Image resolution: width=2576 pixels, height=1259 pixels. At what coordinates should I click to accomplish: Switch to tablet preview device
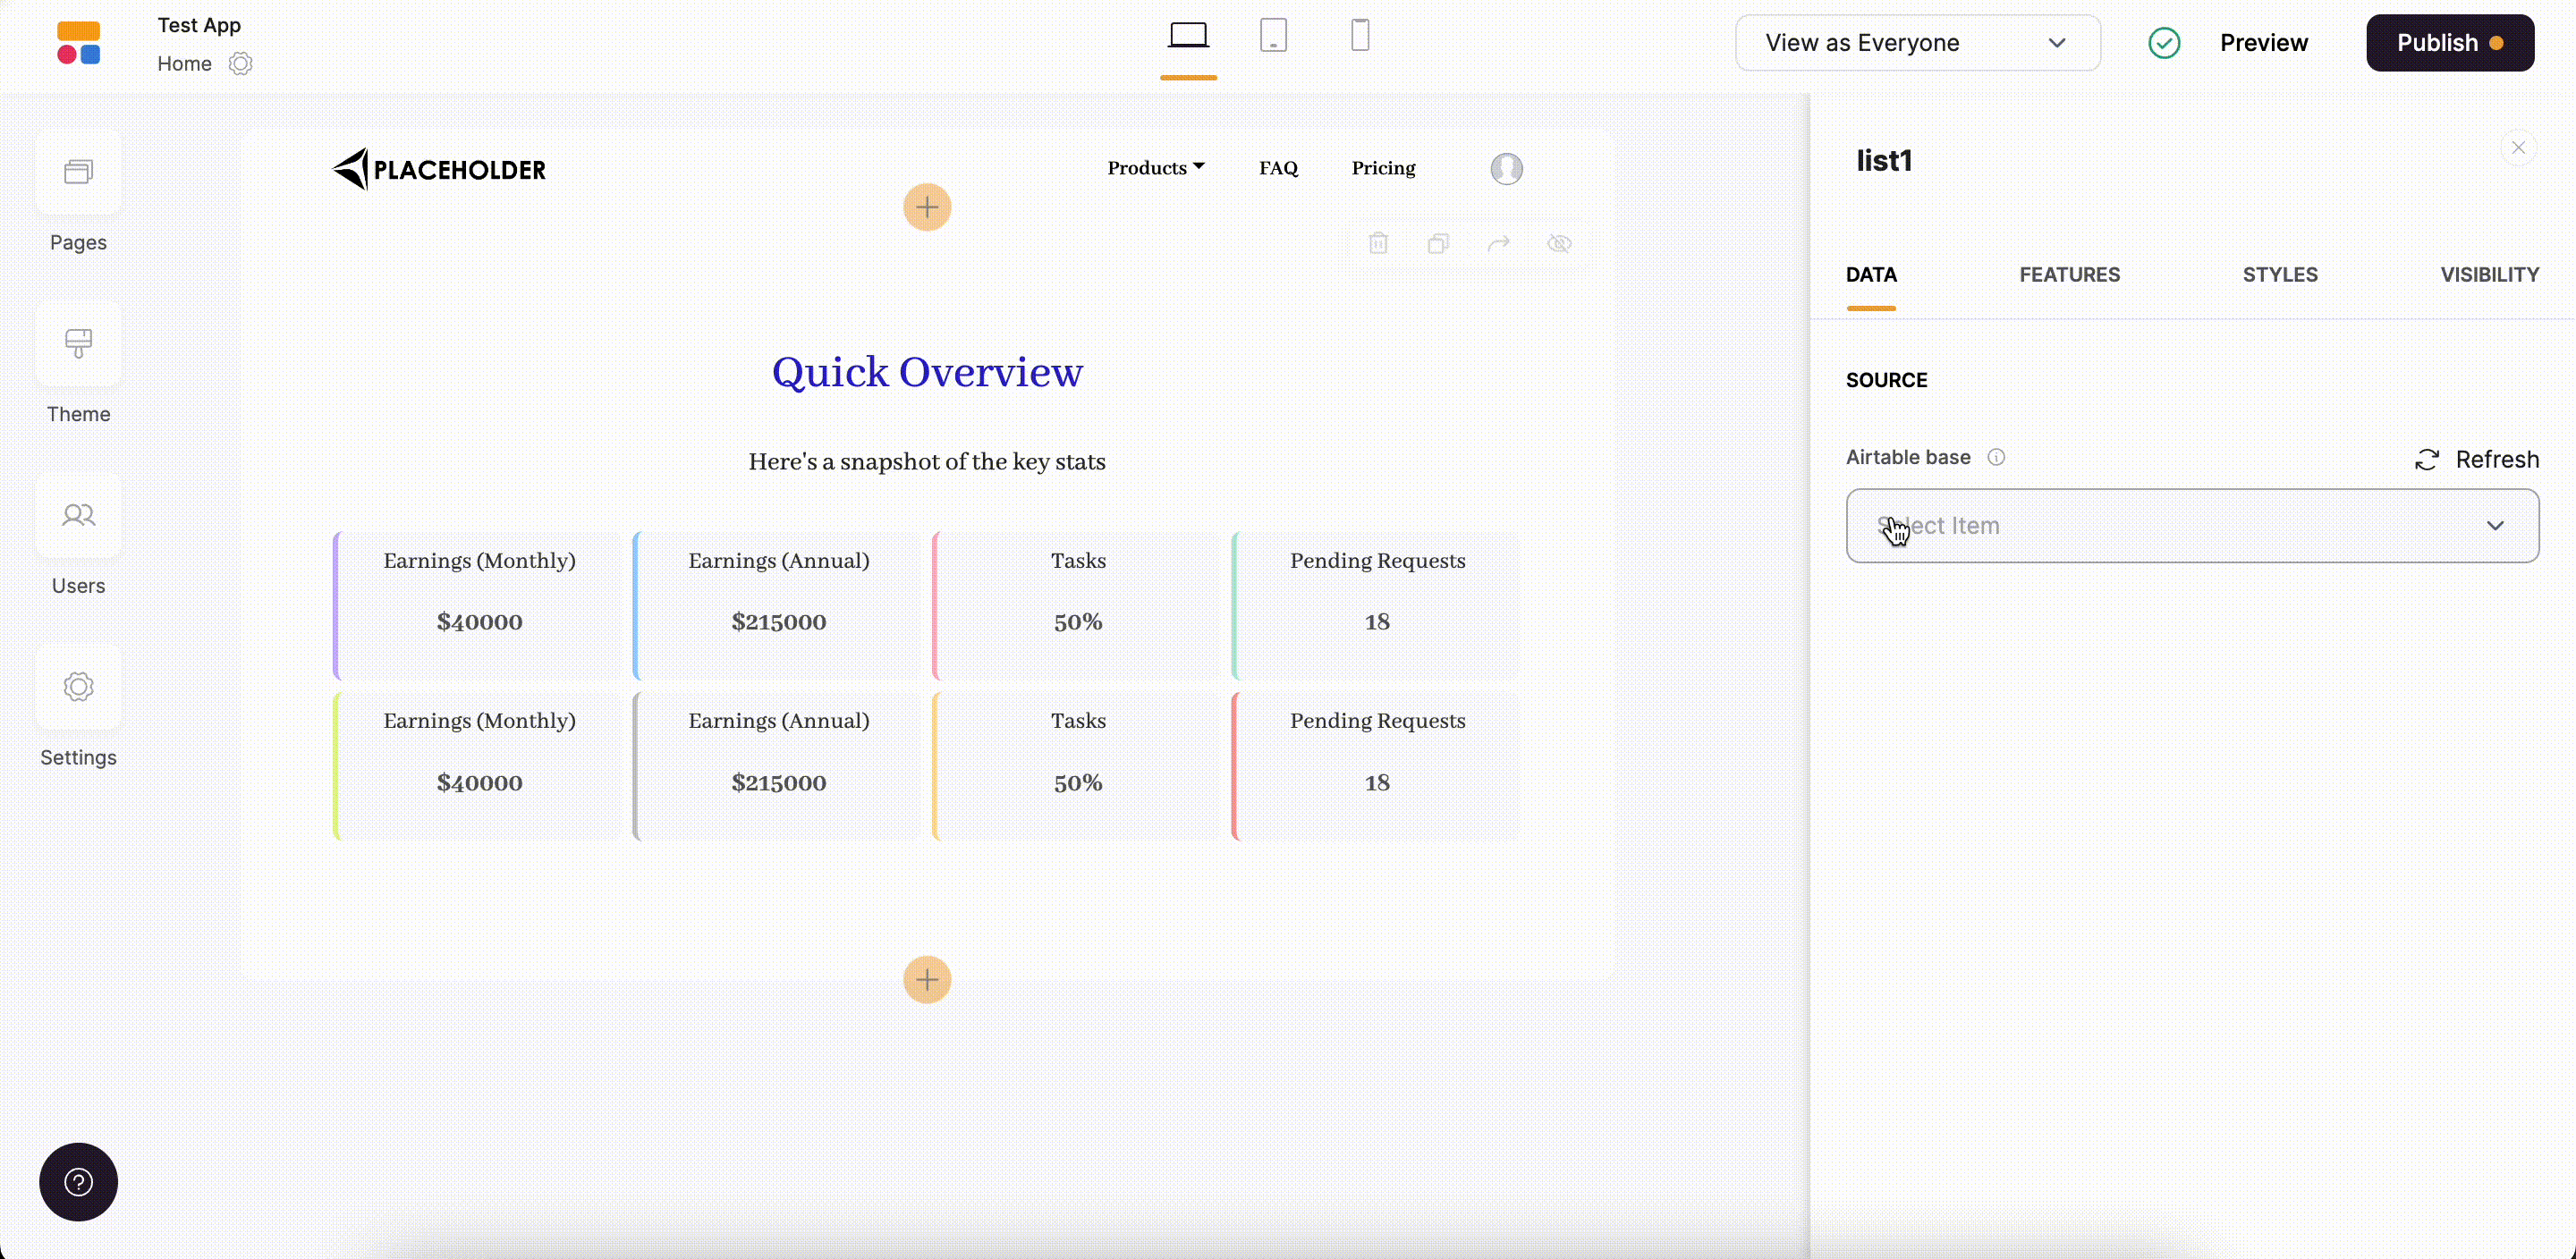click(1273, 36)
